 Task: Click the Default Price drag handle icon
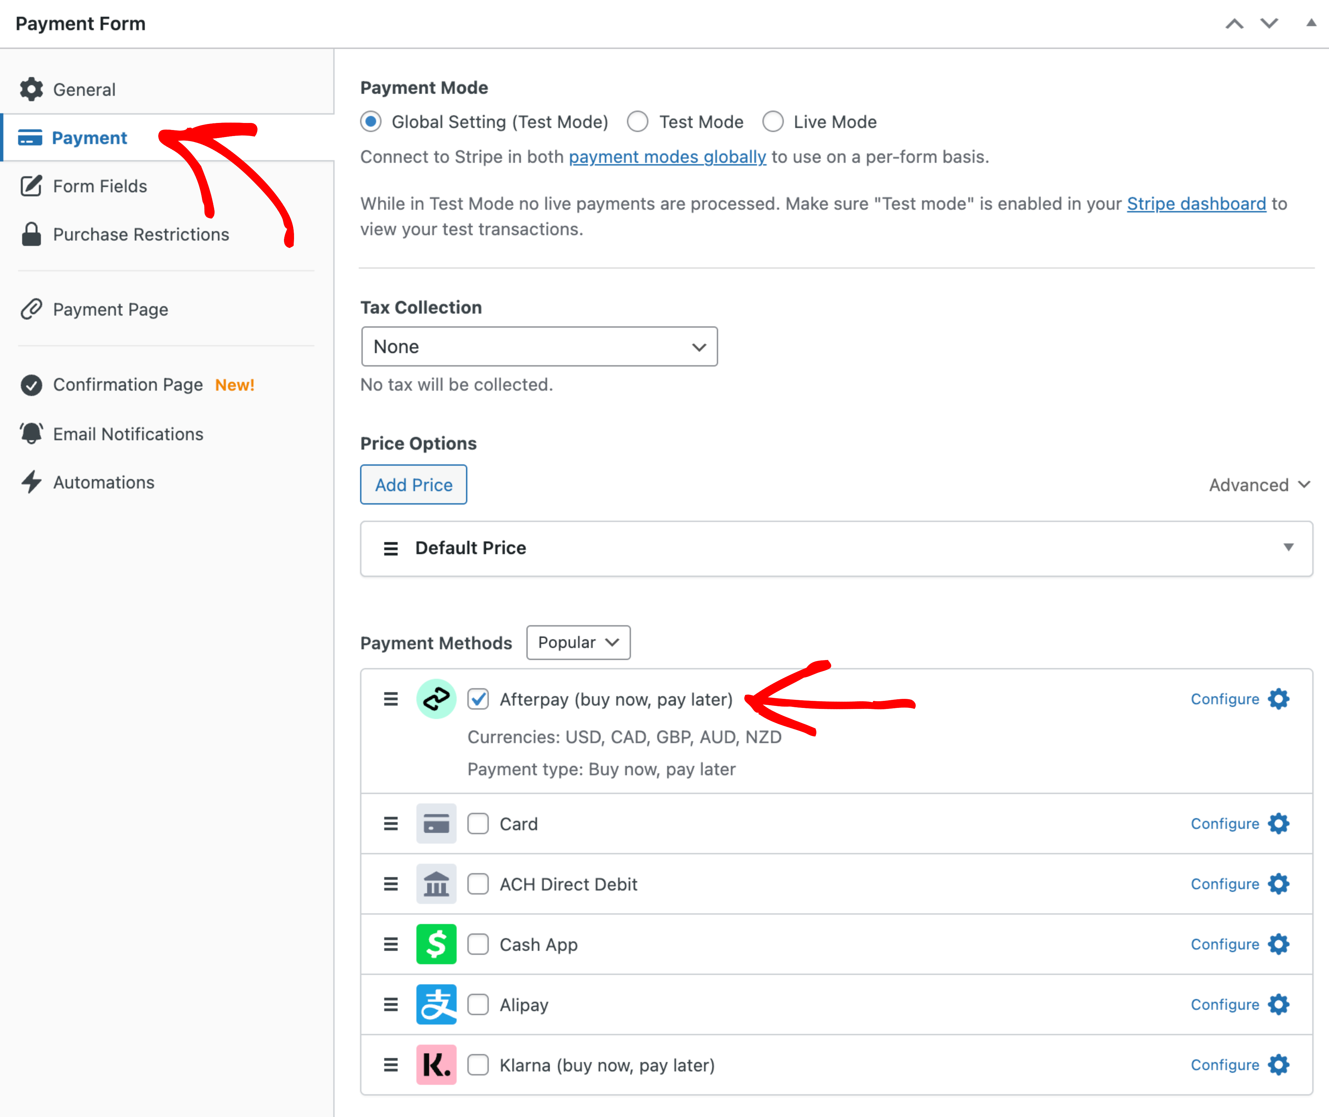coord(391,548)
